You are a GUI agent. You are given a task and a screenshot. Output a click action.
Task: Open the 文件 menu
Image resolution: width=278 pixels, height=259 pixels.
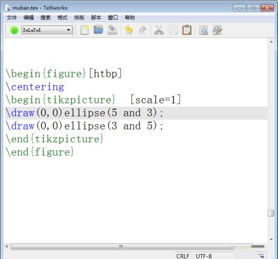pos(12,18)
